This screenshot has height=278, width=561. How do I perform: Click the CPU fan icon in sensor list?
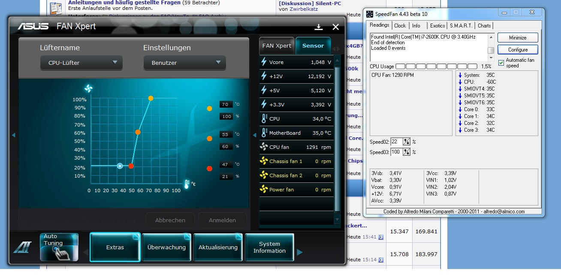pos(264,147)
